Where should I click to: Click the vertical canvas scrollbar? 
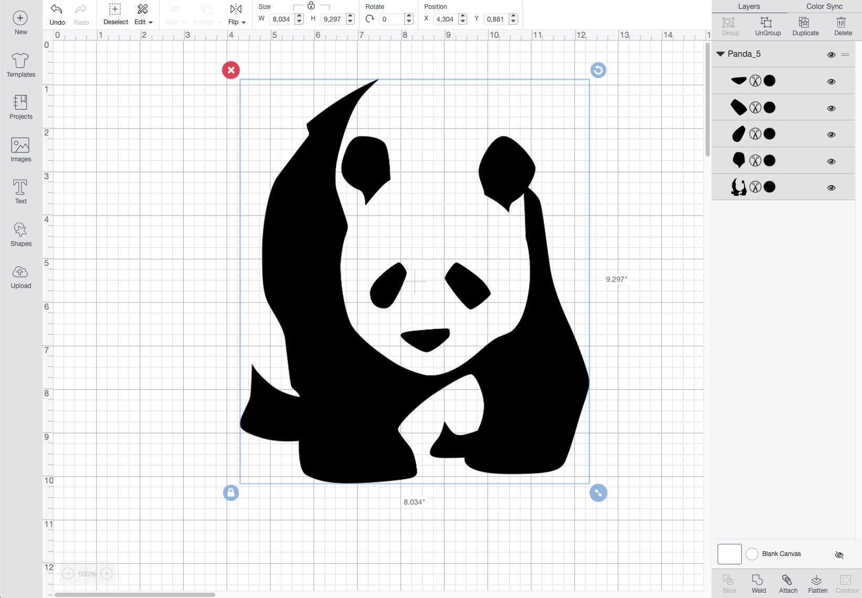[x=707, y=99]
